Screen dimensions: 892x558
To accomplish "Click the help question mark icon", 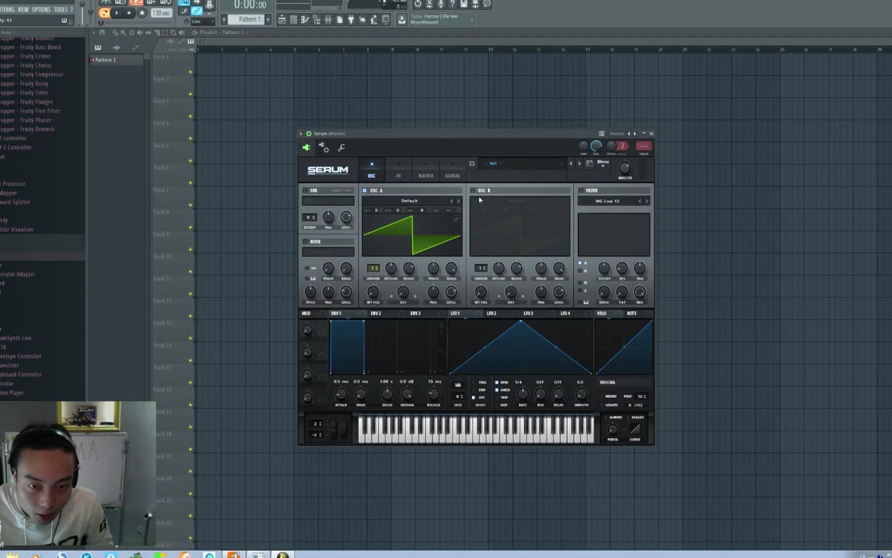I will 452,4.
